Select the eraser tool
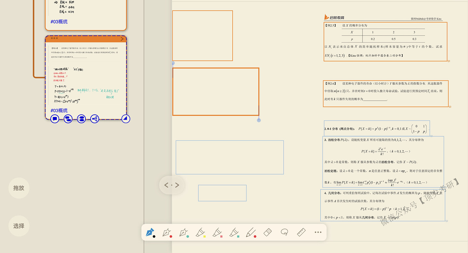The width and height of the screenshot is (468, 253). click(268, 232)
